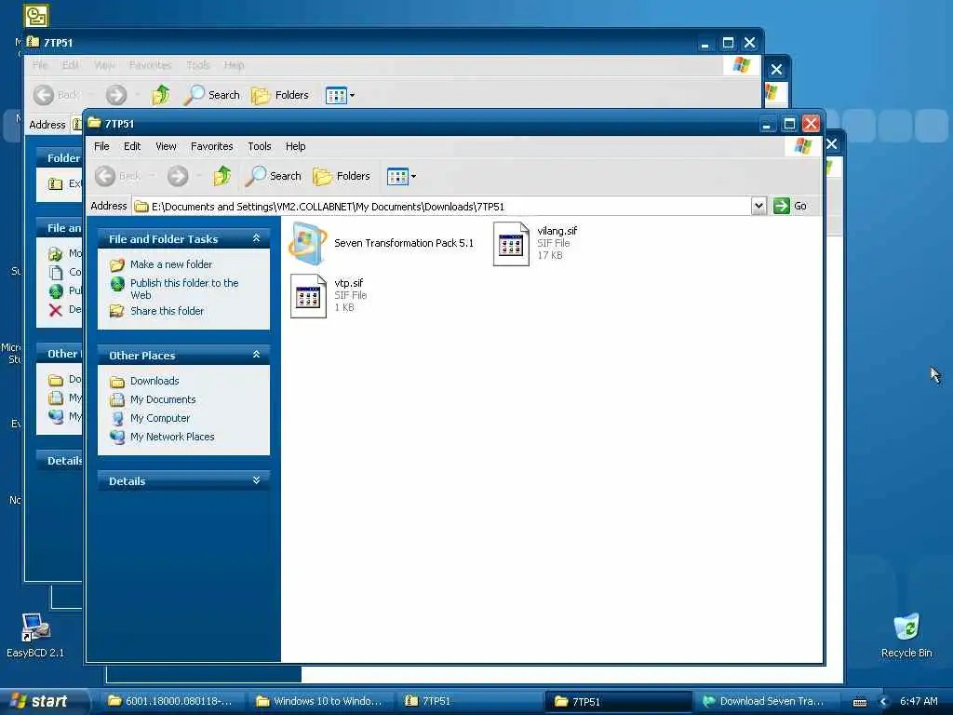
Task: Click the keyboard icon in system tray
Action: [x=859, y=702]
